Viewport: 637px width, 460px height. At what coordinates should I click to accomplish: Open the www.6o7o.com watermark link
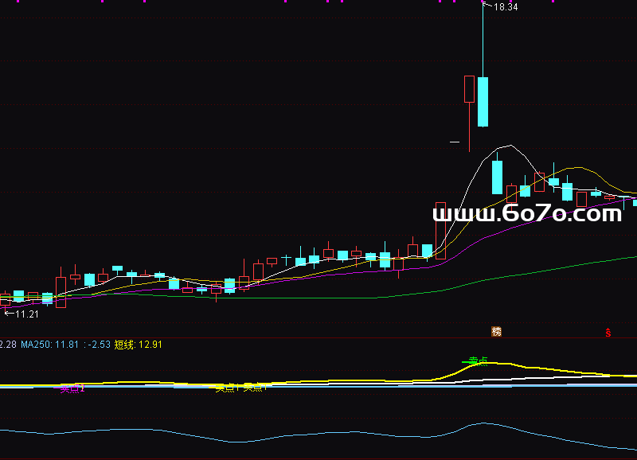527,213
